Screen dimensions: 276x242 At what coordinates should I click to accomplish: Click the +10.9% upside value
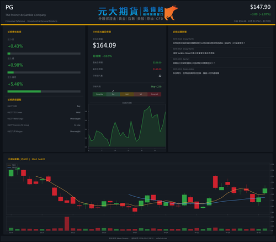point(107,56)
